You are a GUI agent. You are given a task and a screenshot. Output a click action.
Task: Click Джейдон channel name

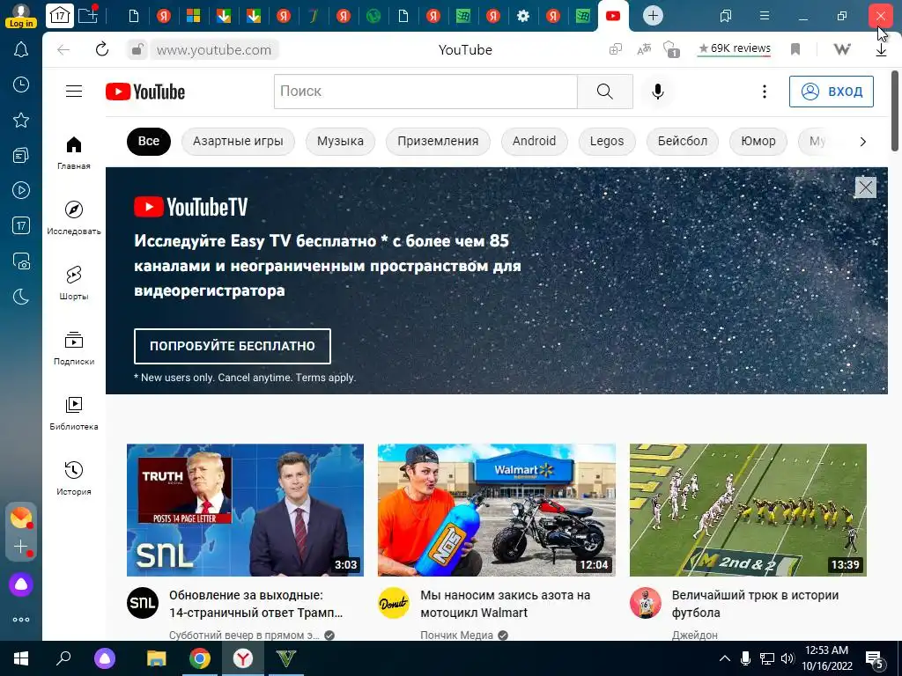[x=694, y=636]
